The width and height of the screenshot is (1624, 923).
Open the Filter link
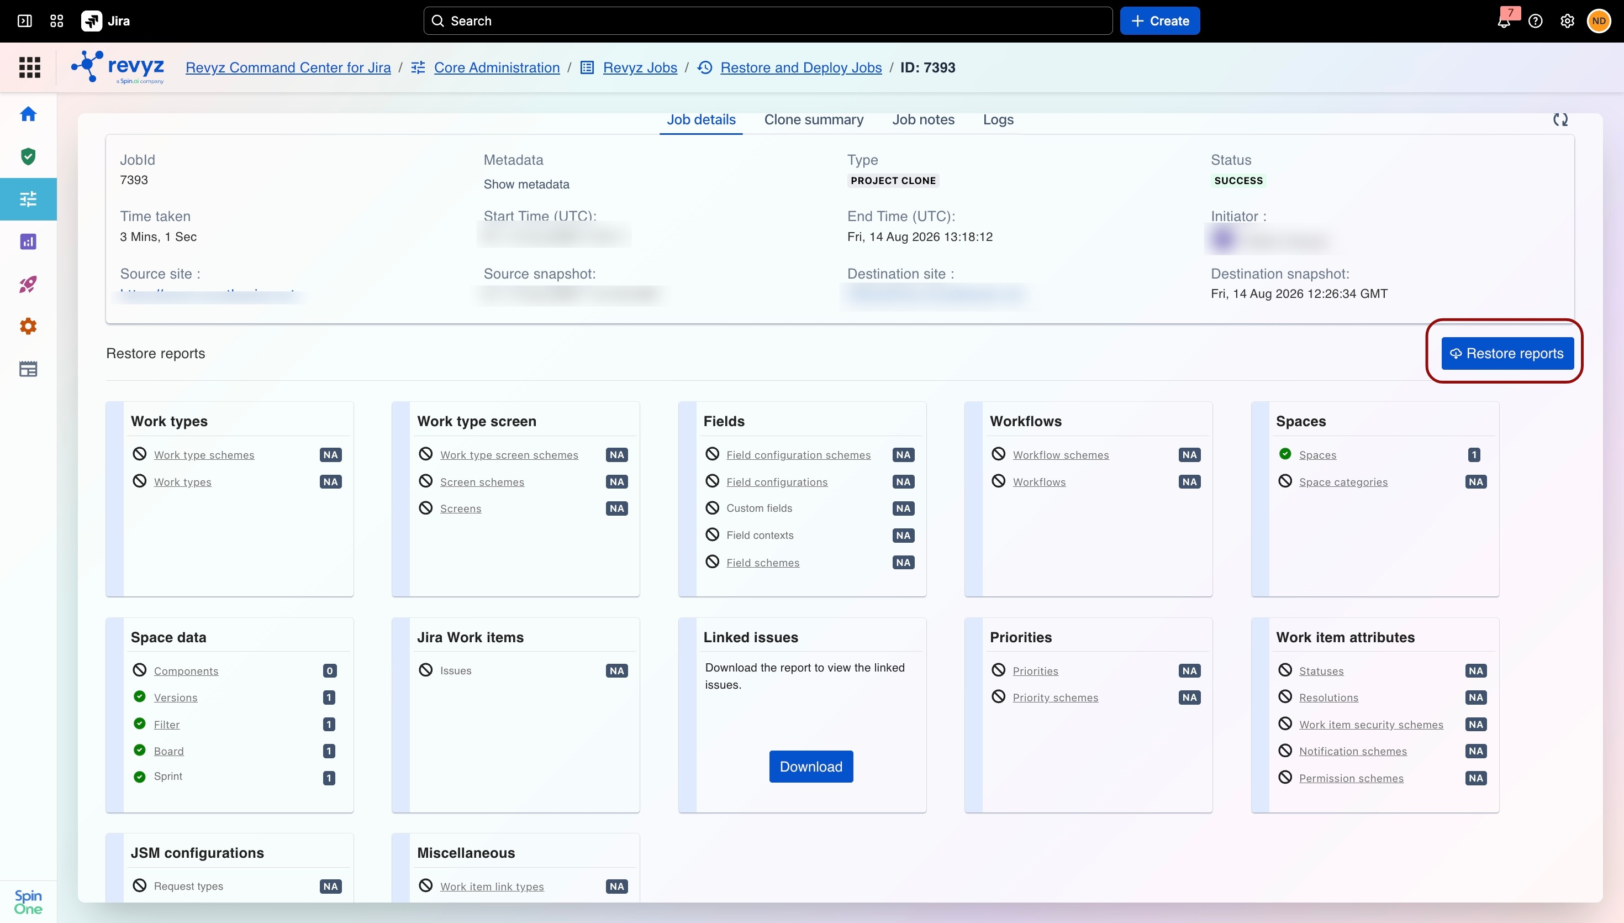point(167,725)
